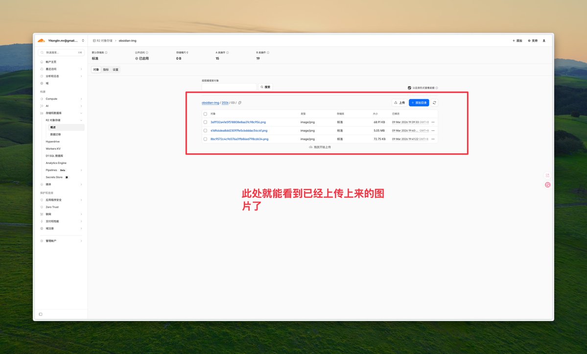Collapse the R2 对象存储 chevron
Screen dimensions: 587x354
click(x=81, y=120)
